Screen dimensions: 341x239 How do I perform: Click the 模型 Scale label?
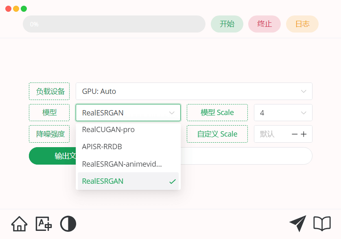[217, 113]
